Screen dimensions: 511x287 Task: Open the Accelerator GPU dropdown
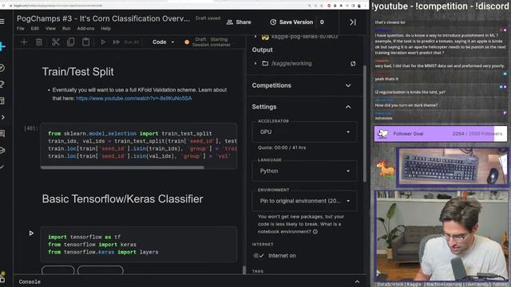(x=304, y=132)
